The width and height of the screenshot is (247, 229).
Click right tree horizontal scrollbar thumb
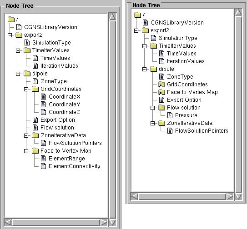[182, 196]
